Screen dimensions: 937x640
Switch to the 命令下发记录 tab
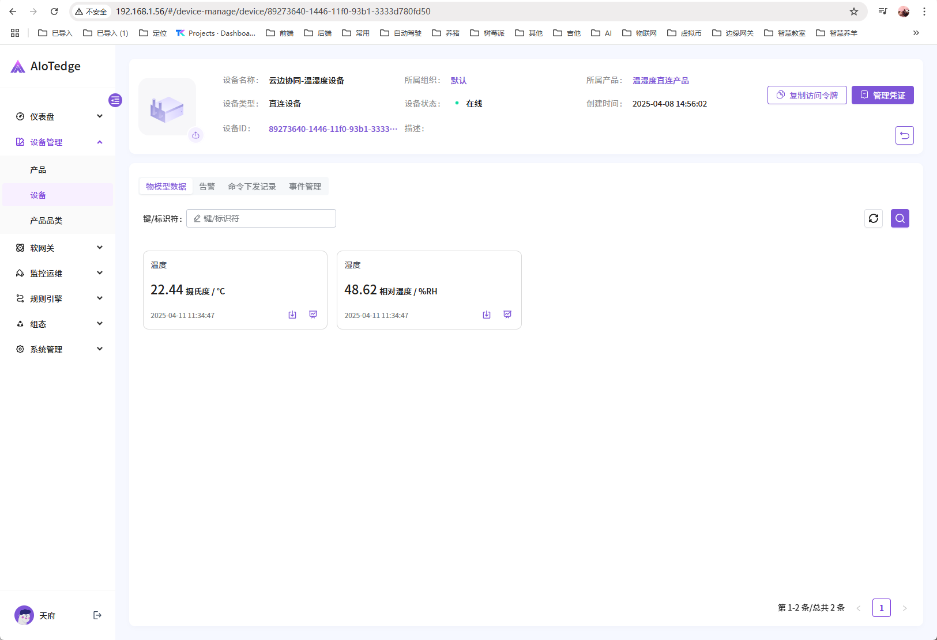coord(251,187)
